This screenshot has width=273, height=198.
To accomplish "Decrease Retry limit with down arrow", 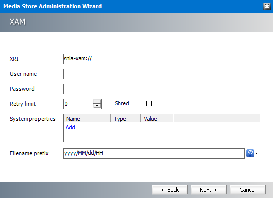I will tap(97, 106).
